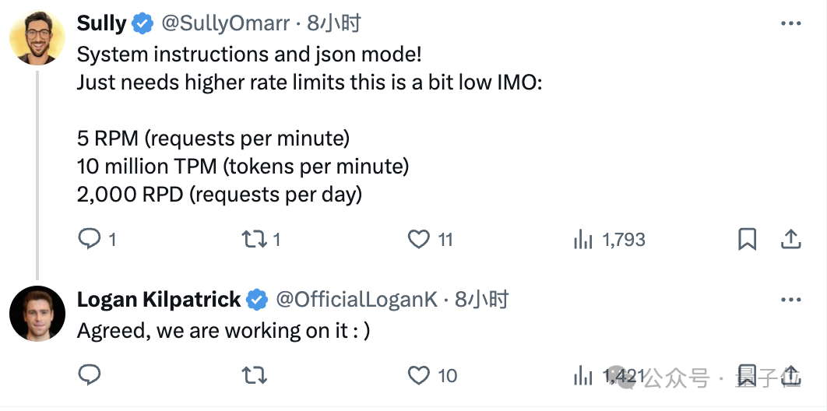Image resolution: width=827 pixels, height=411 pixels.
Task: Retweet Logan Kilpatrick's reply
Action: point(254,376)
